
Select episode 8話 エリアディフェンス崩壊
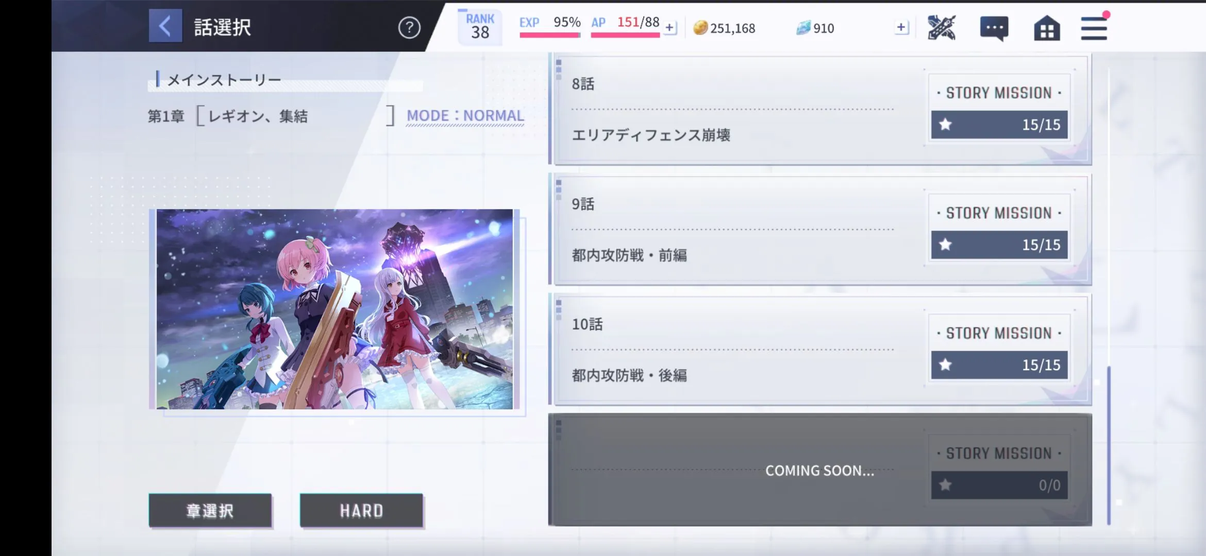pyautogui.click(x=820, y=110)
